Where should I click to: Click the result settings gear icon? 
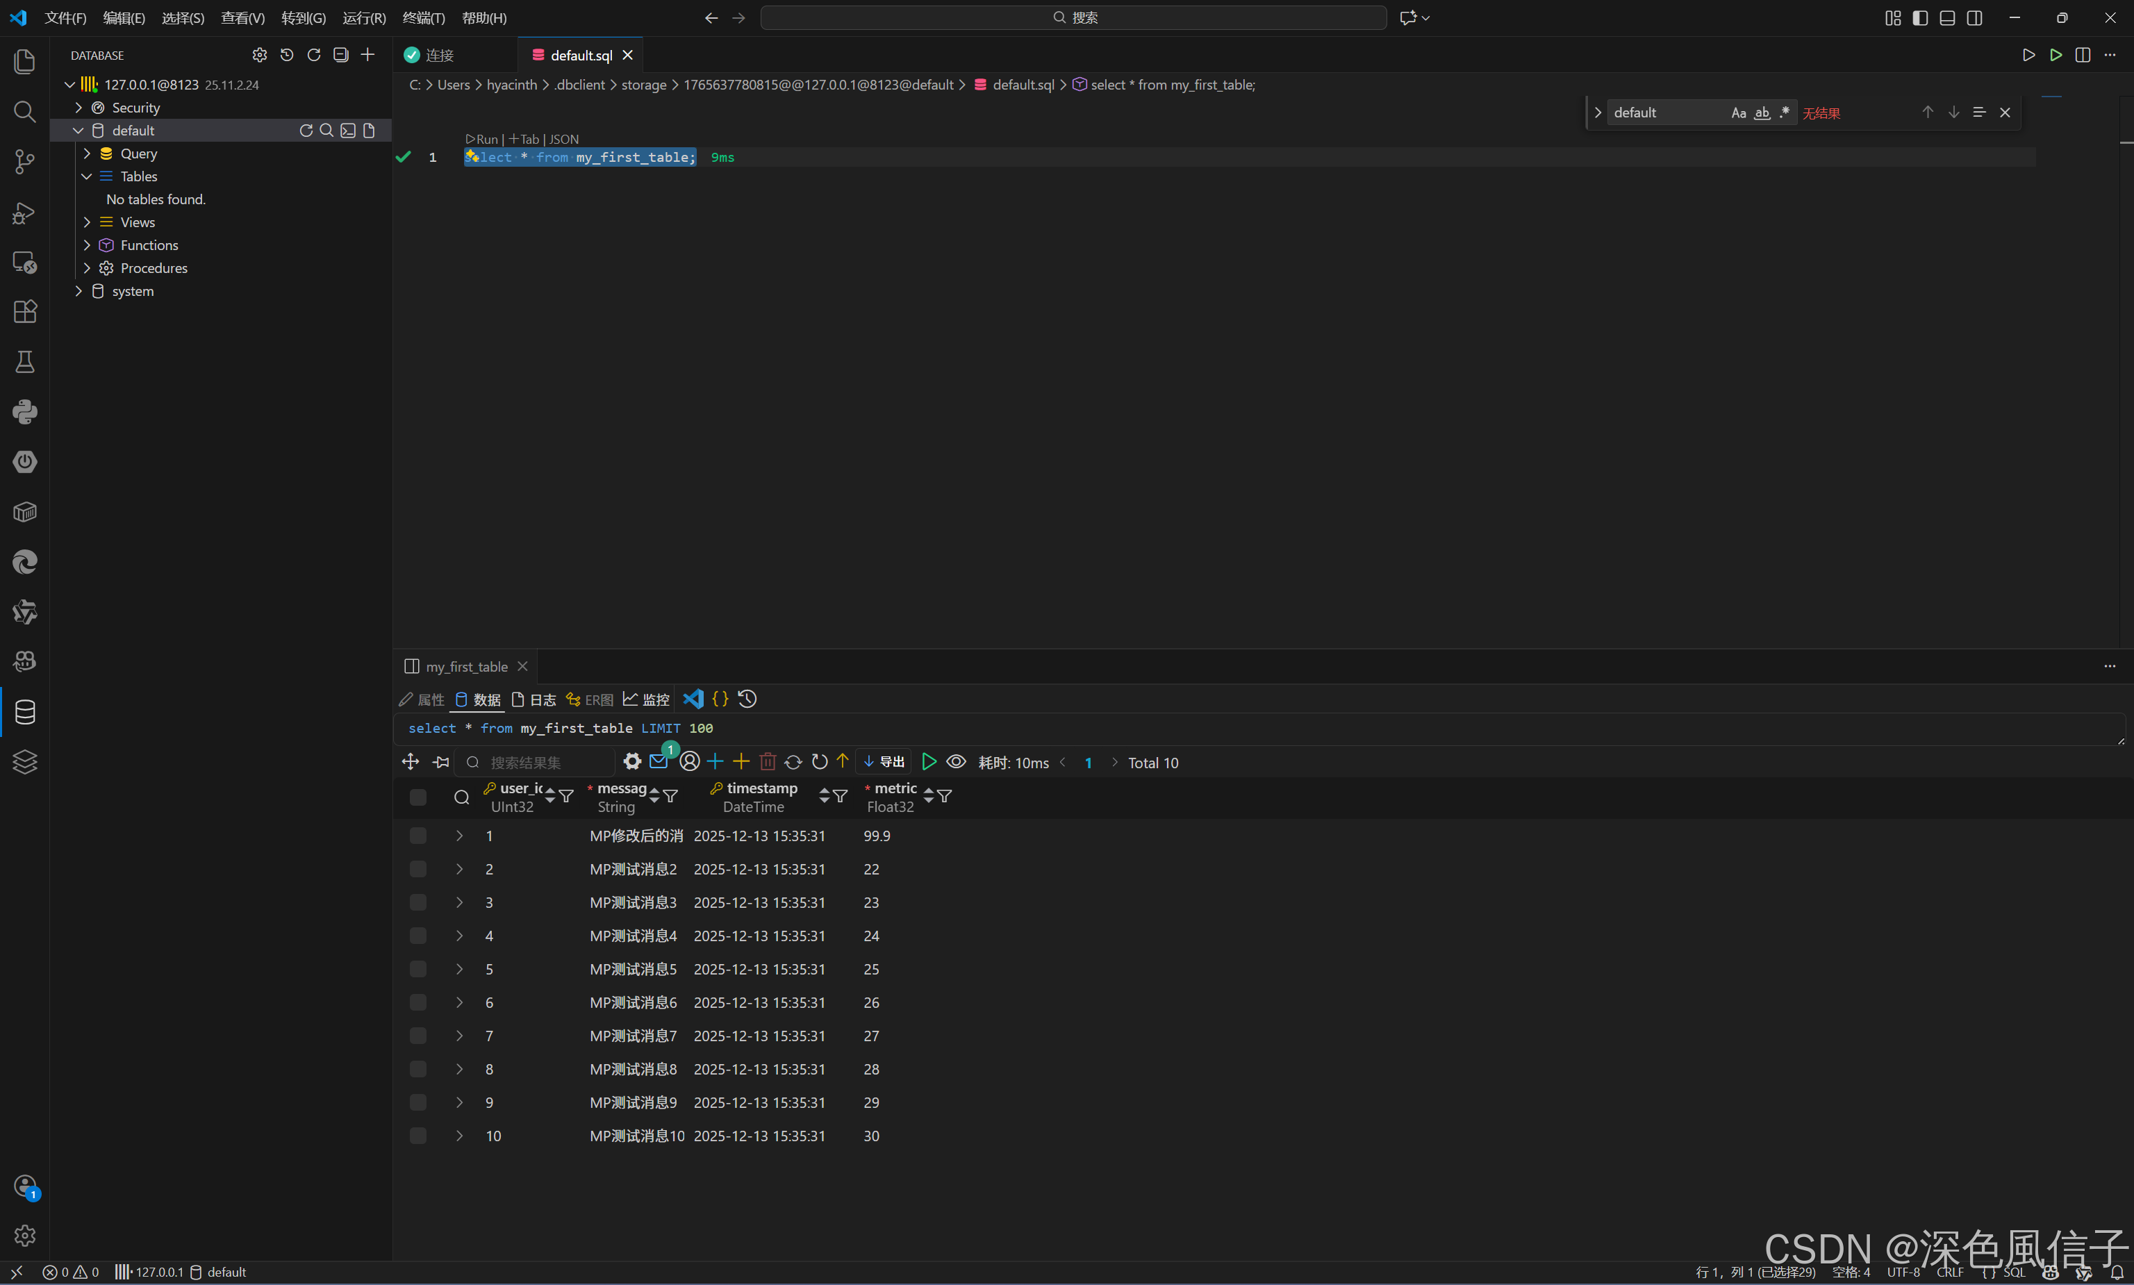(x=632, y=762)
